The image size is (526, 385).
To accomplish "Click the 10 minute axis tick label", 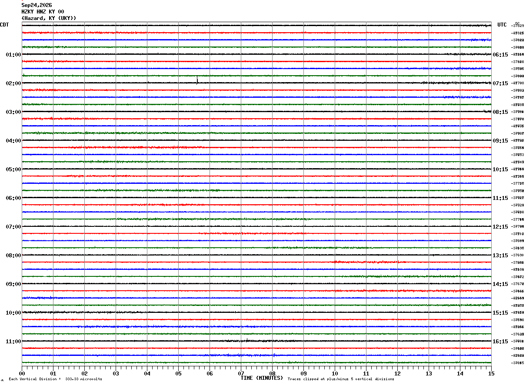I will pos(335,374).
